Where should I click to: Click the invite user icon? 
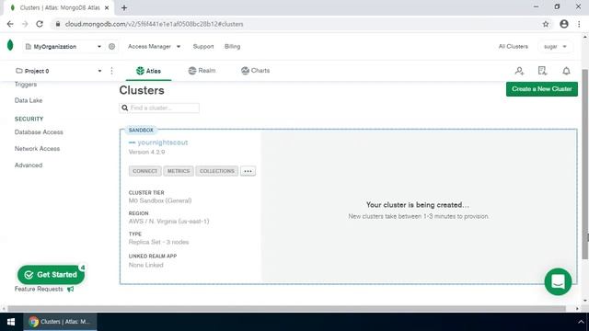pos(519,71)
